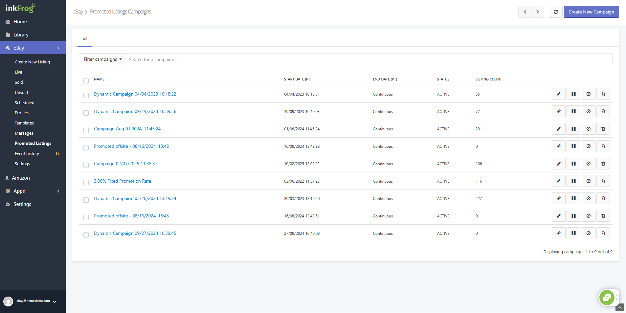Edit the Dynamic Campaign 04/04/2023 pencil icon
The width and height of the screenshot is (626, 313).
[558, 94]
